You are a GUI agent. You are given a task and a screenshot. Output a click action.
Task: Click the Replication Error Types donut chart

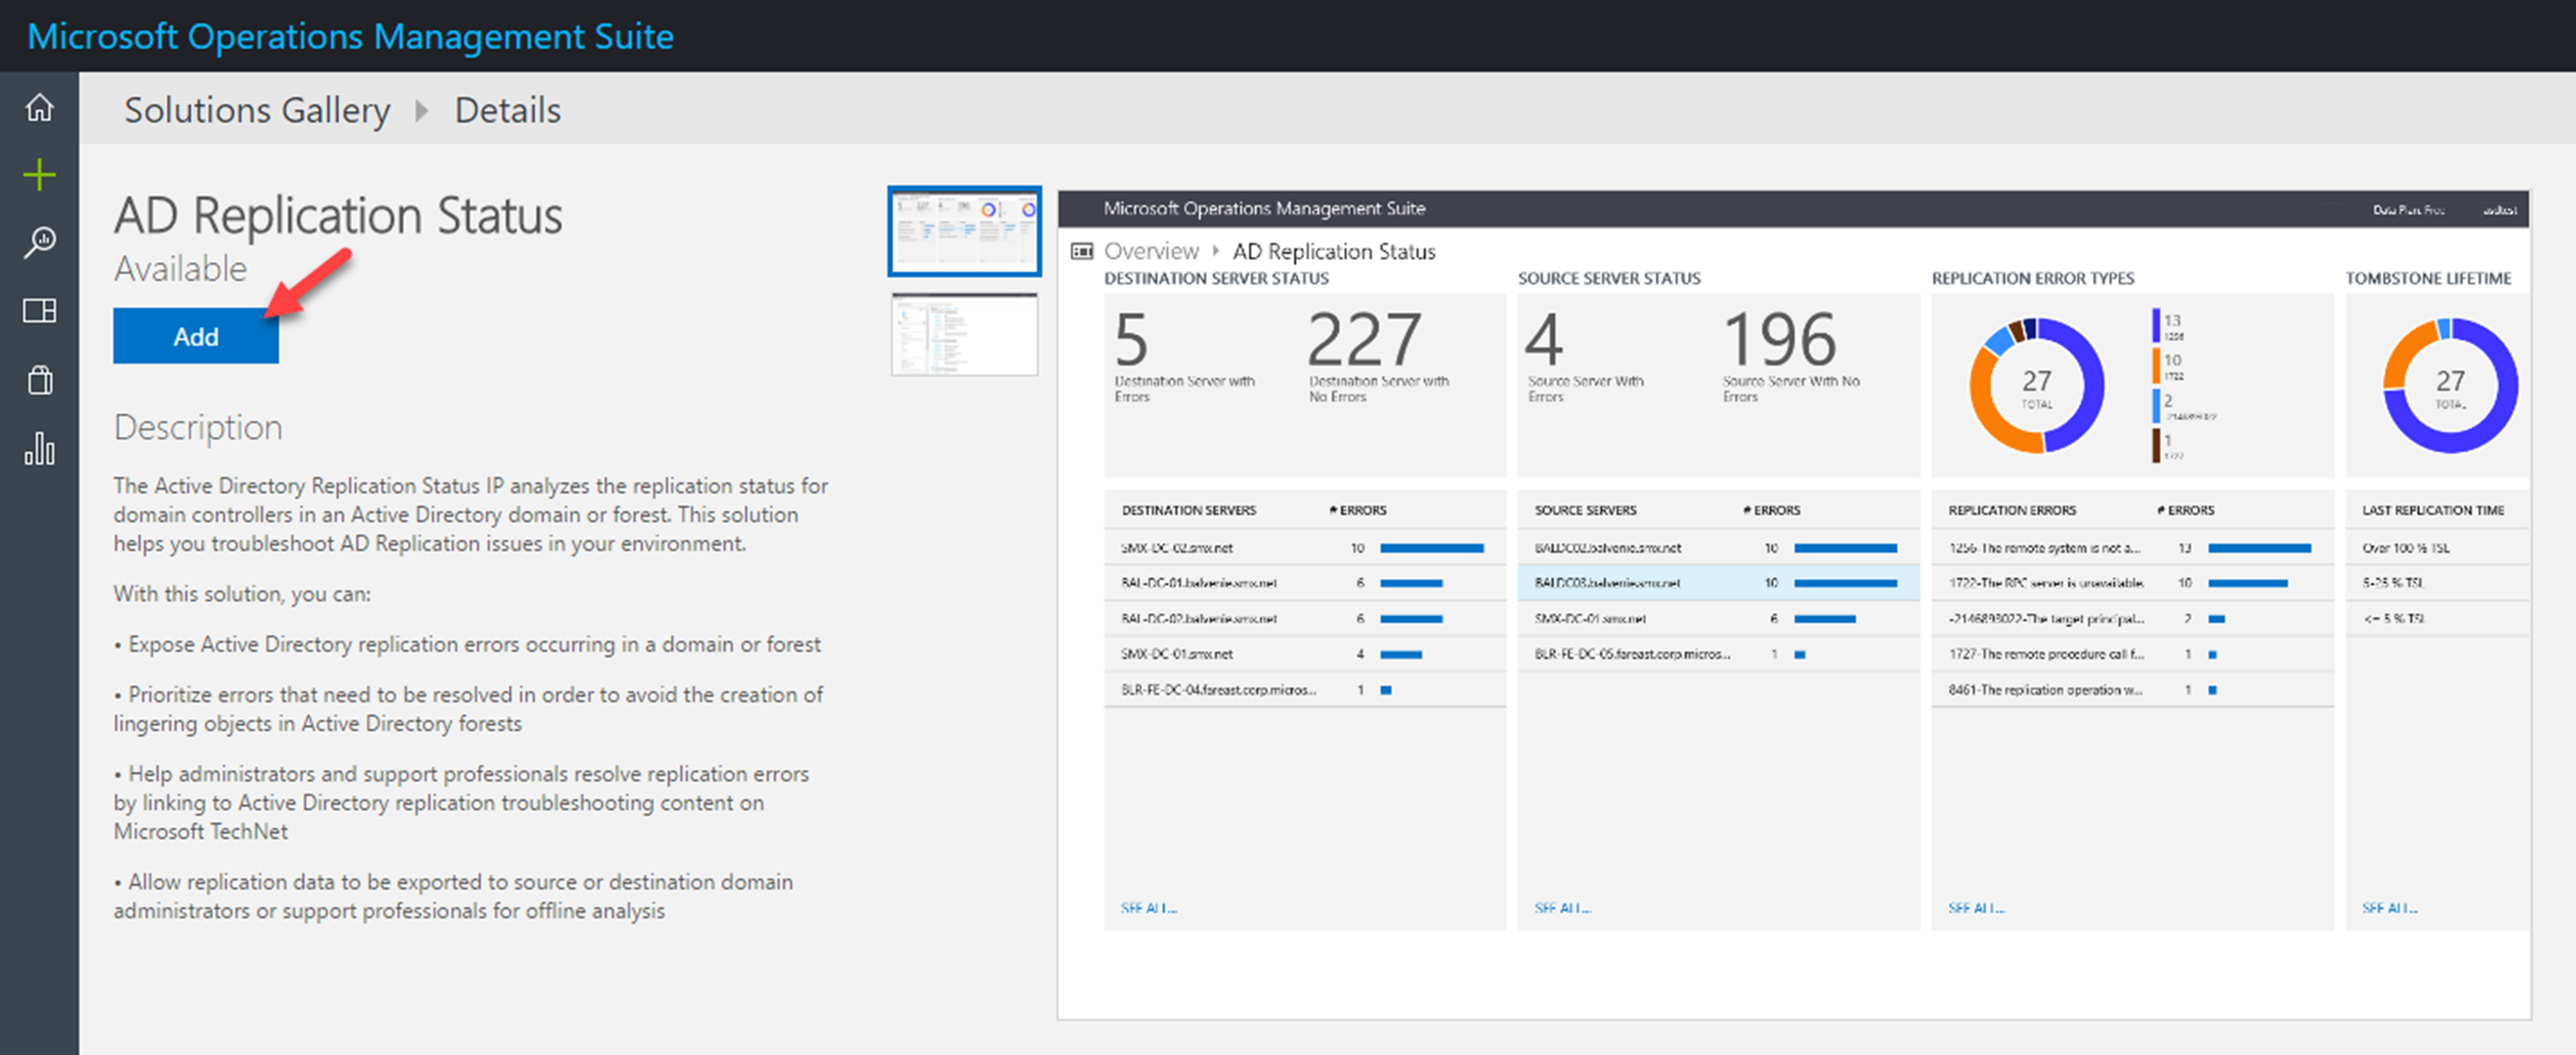(2036, 385)
